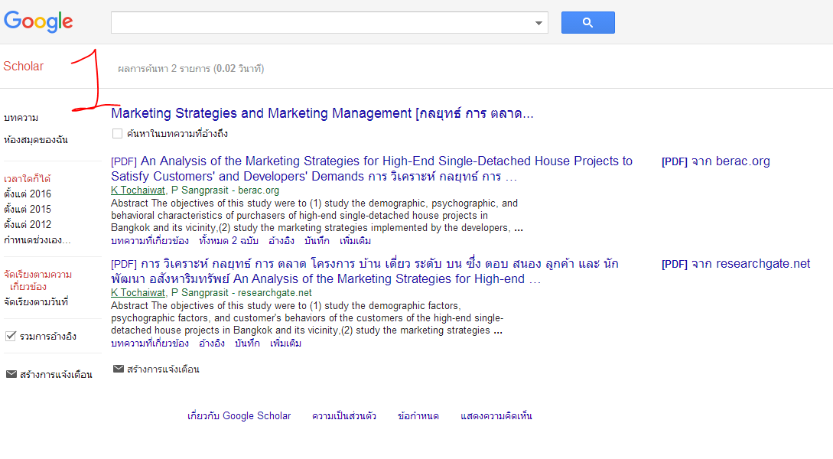Click ทั้งหมด 2 ฉบับ versions link

click(x=229, y=241)
